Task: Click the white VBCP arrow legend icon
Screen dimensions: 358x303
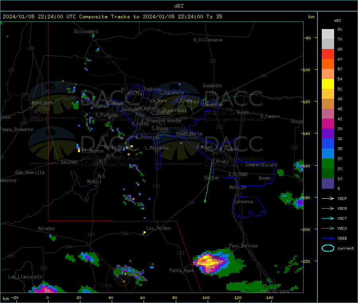Action: point(328,198)
